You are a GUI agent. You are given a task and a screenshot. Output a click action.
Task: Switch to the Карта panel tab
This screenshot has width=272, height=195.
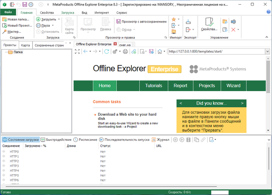pos(25,45)
